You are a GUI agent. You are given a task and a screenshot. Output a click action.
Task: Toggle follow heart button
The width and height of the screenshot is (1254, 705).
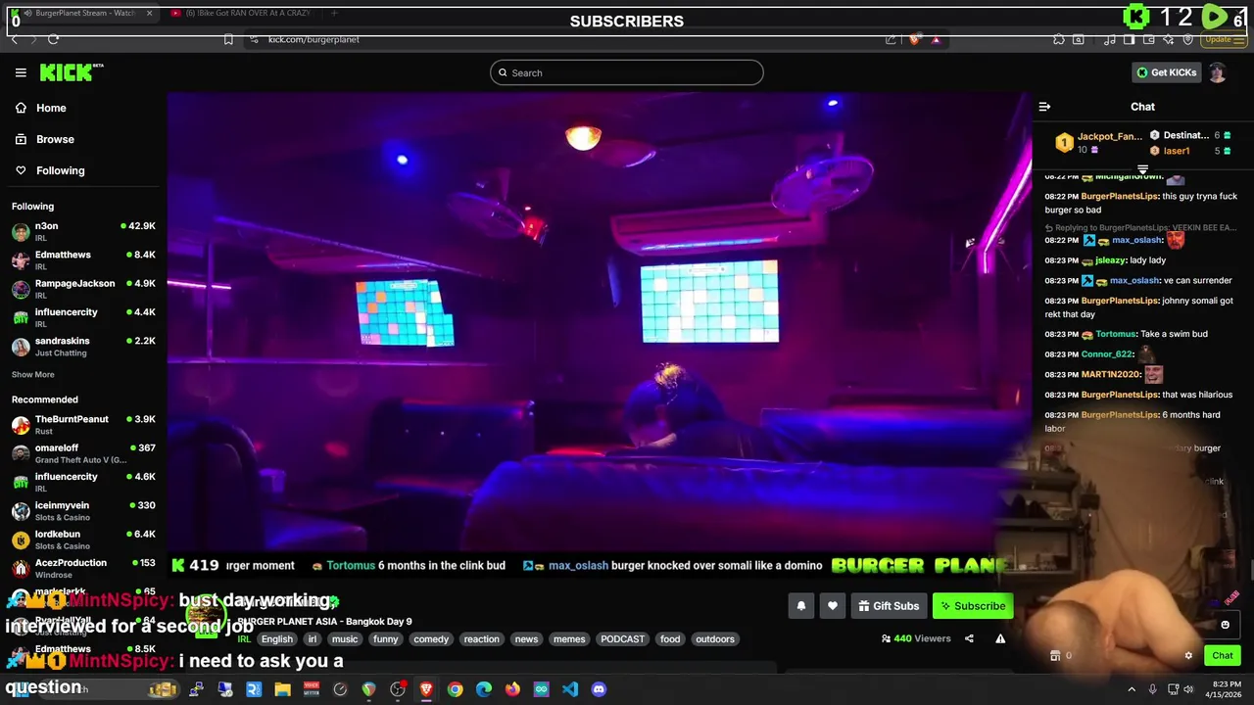[x=831, y=606]
